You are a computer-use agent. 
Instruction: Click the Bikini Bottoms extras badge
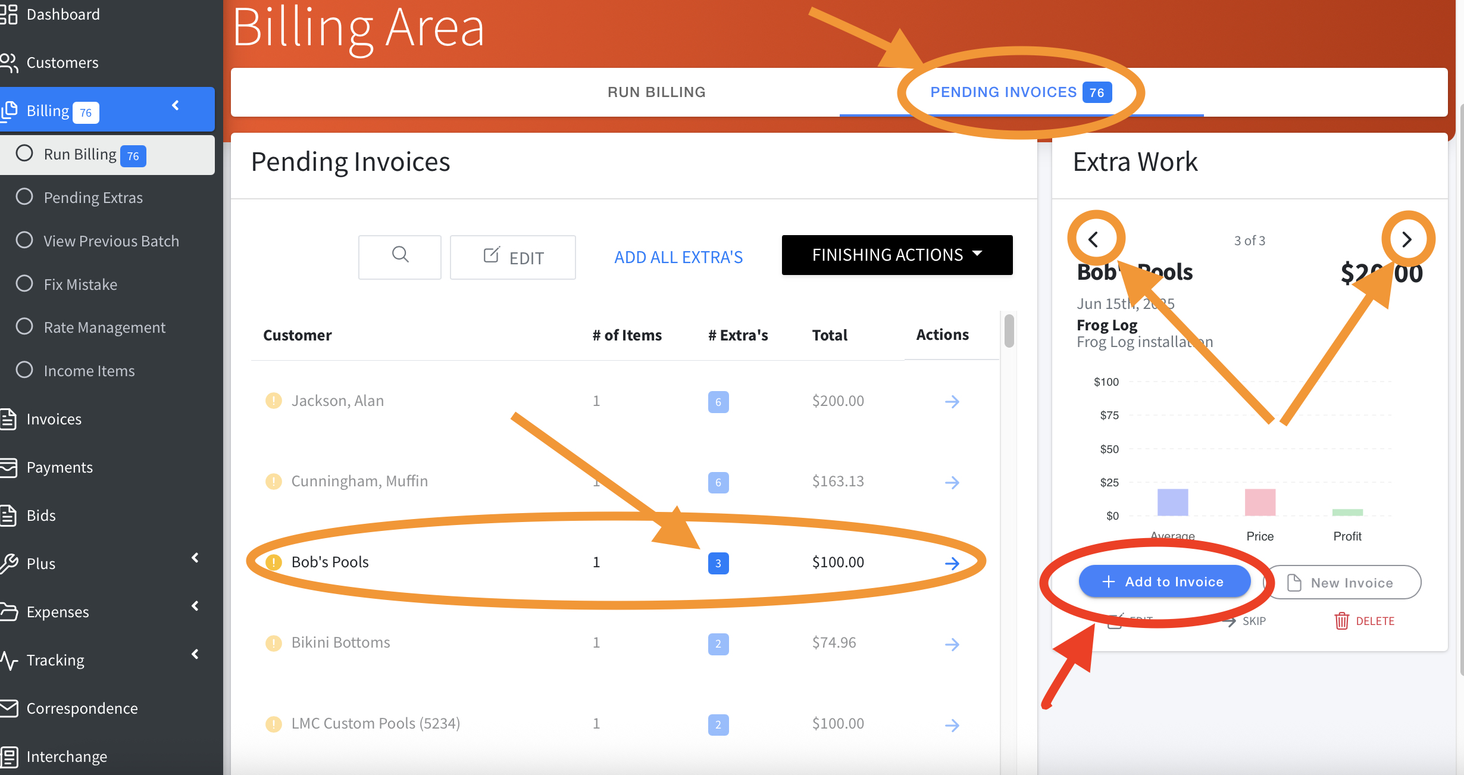click(718, 643)
